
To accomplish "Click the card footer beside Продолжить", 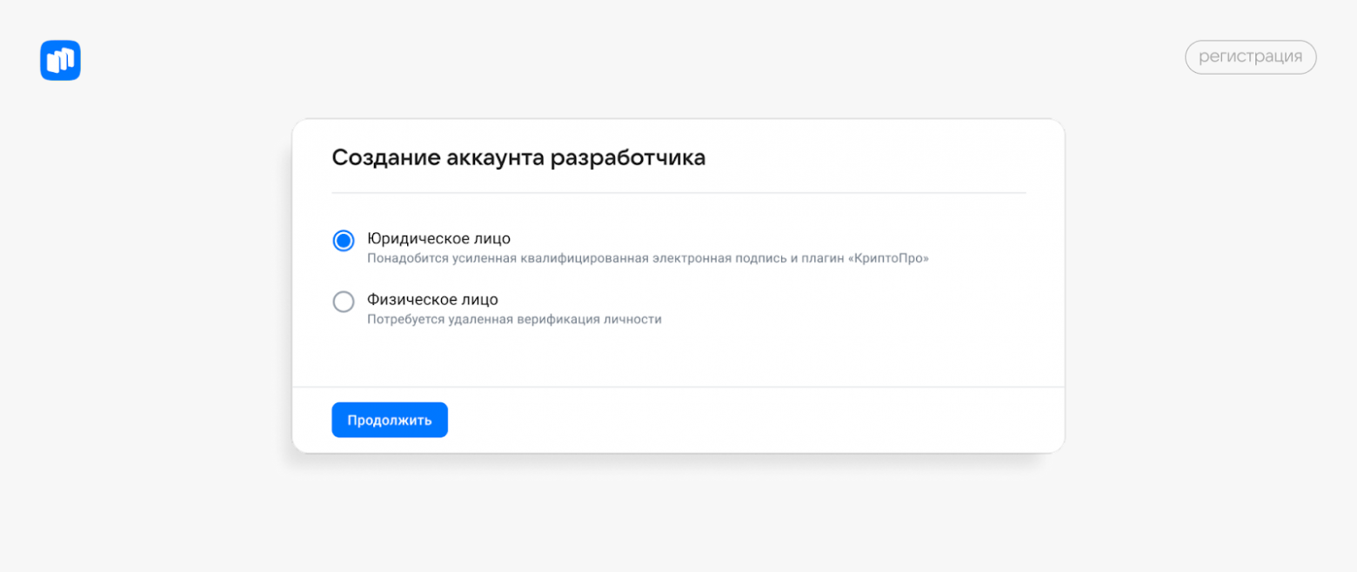I will (x=755, y=420).
